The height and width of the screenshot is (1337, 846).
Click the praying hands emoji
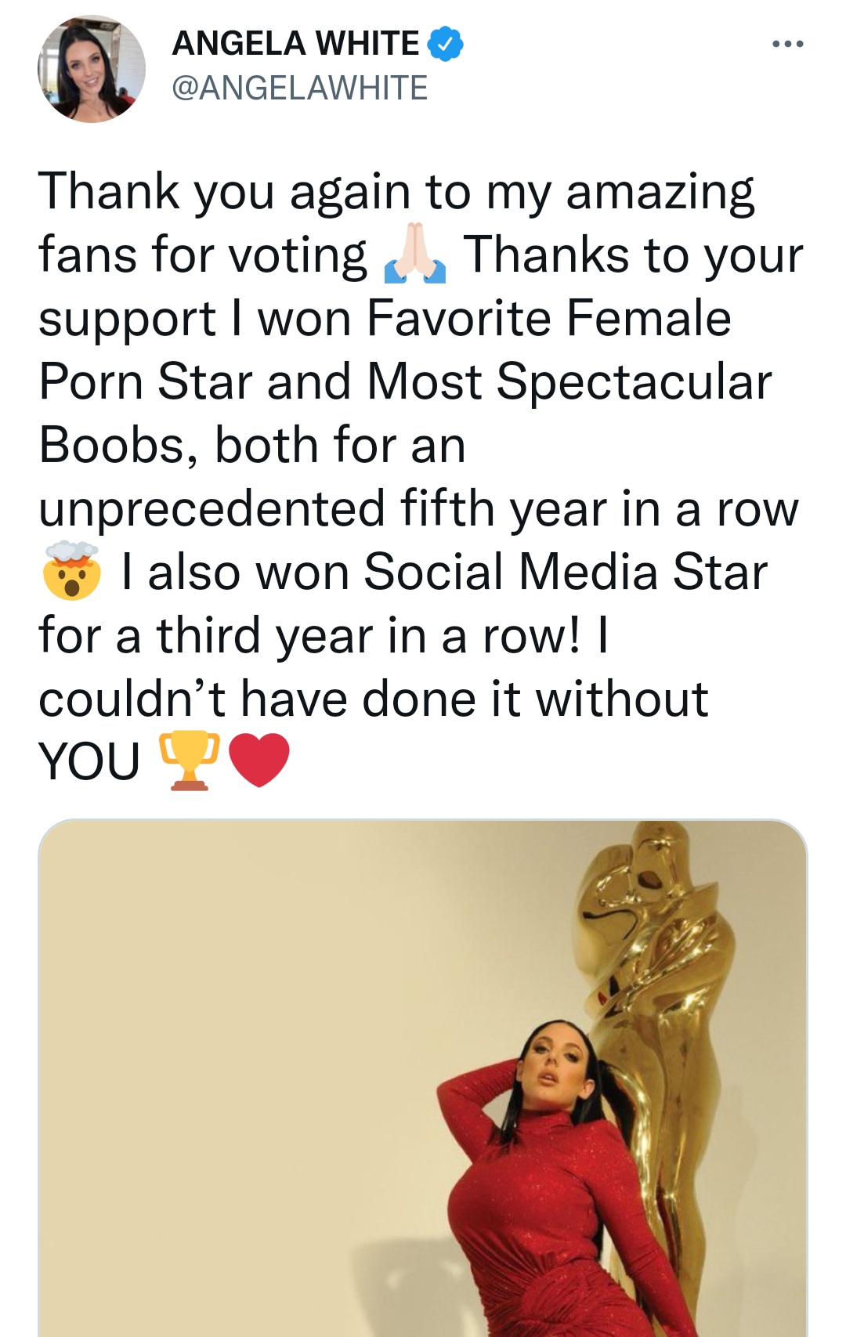pyautogui.click(x=414, y=256)
